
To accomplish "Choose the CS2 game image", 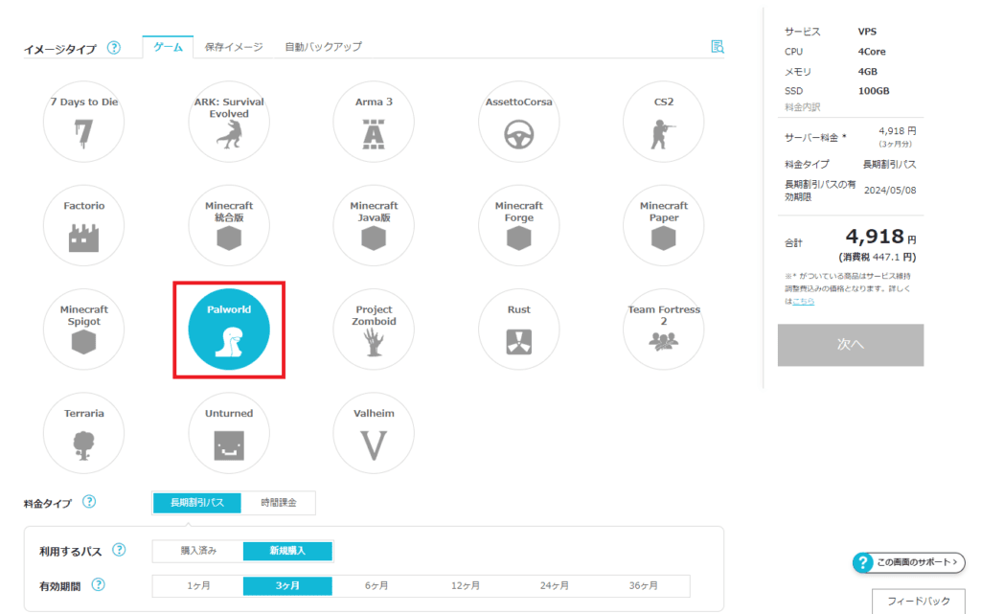I will click(663, 122).
